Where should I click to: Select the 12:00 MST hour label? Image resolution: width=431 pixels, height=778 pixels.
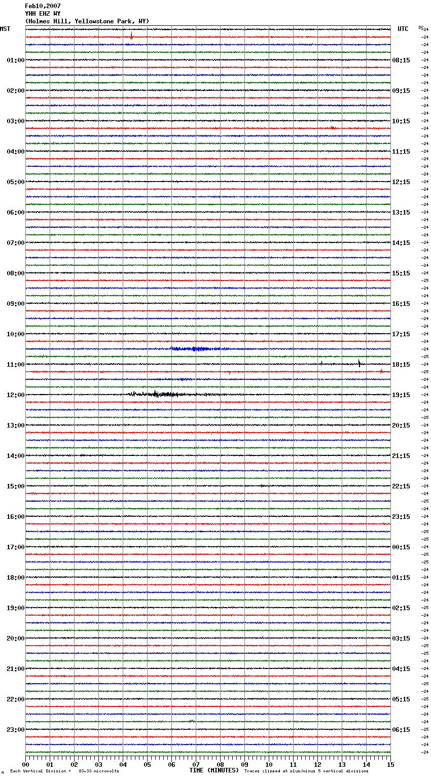coord(15,395)
